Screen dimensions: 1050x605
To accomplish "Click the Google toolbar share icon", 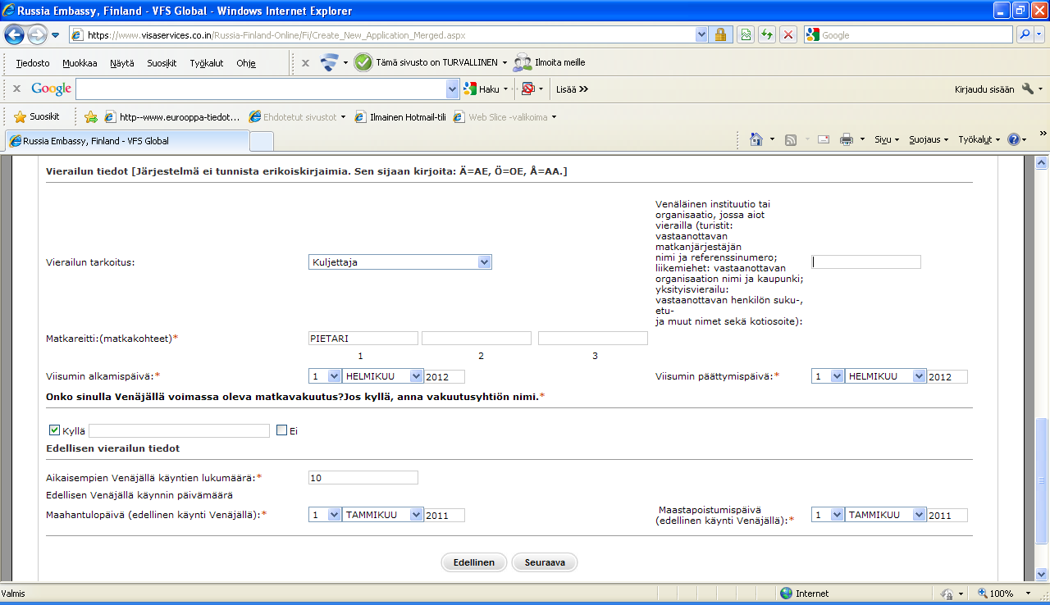I will pos(527,89).
